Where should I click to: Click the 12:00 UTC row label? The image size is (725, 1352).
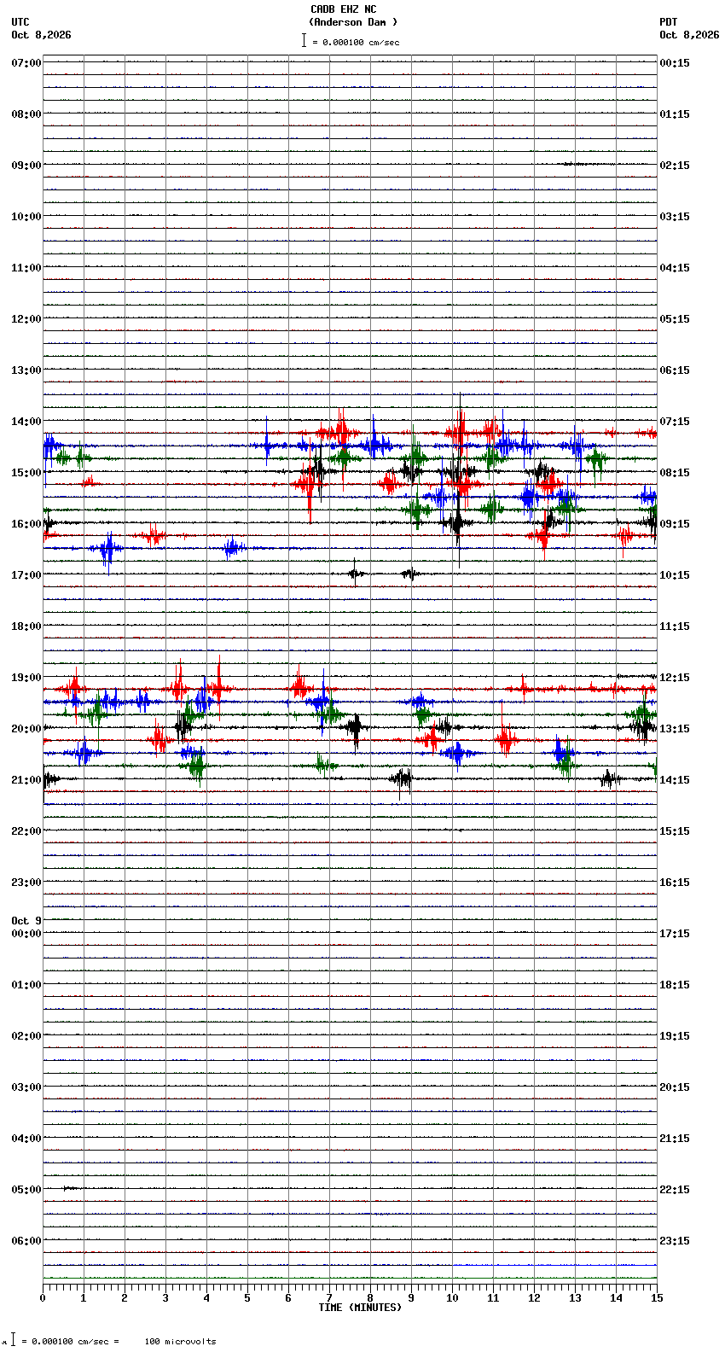click(x=26, y=319)
